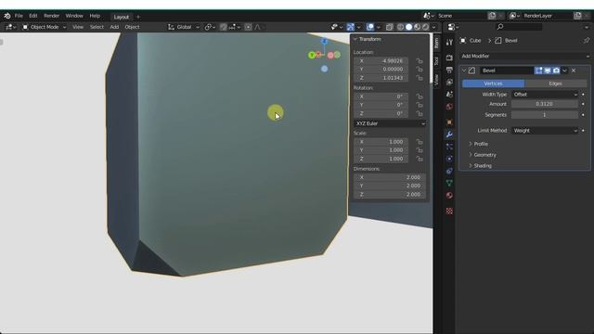
Task: Open the Modifier properties wrench tab
Action: (449, 134)
